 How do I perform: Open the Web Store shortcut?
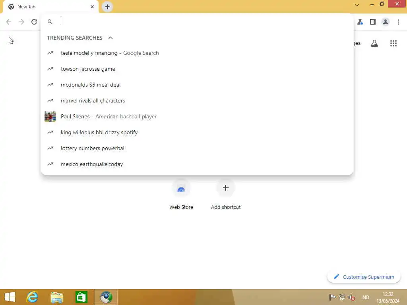[181, 195]
